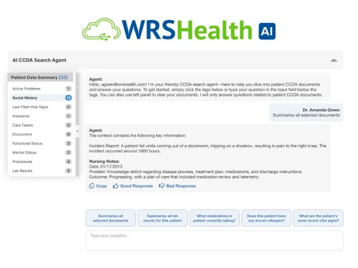Select Encounters in the sidebar
Screen dimensions: 358x268
tap(42, 134)
